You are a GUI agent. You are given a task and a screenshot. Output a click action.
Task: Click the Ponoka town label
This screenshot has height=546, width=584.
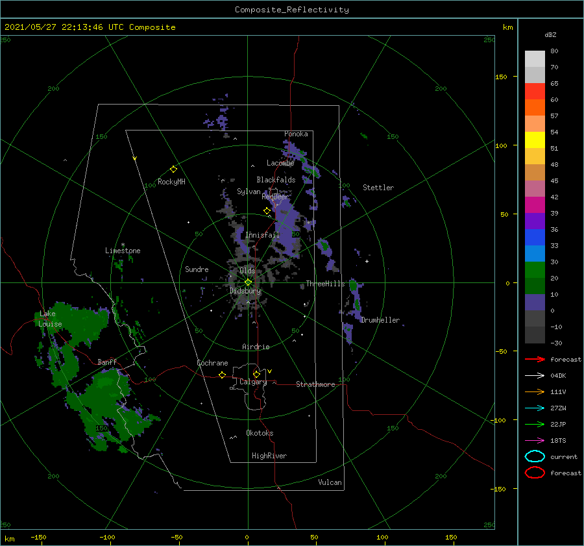pos(296,134)
